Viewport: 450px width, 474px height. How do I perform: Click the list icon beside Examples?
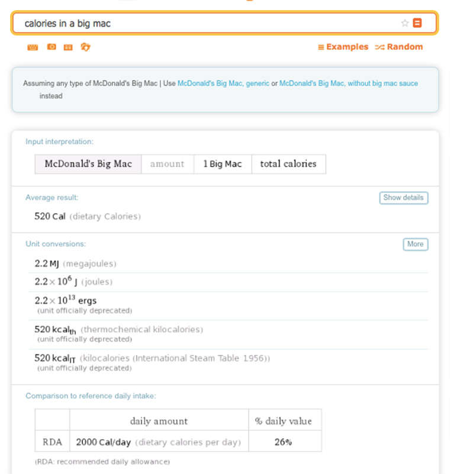(321, 47)
